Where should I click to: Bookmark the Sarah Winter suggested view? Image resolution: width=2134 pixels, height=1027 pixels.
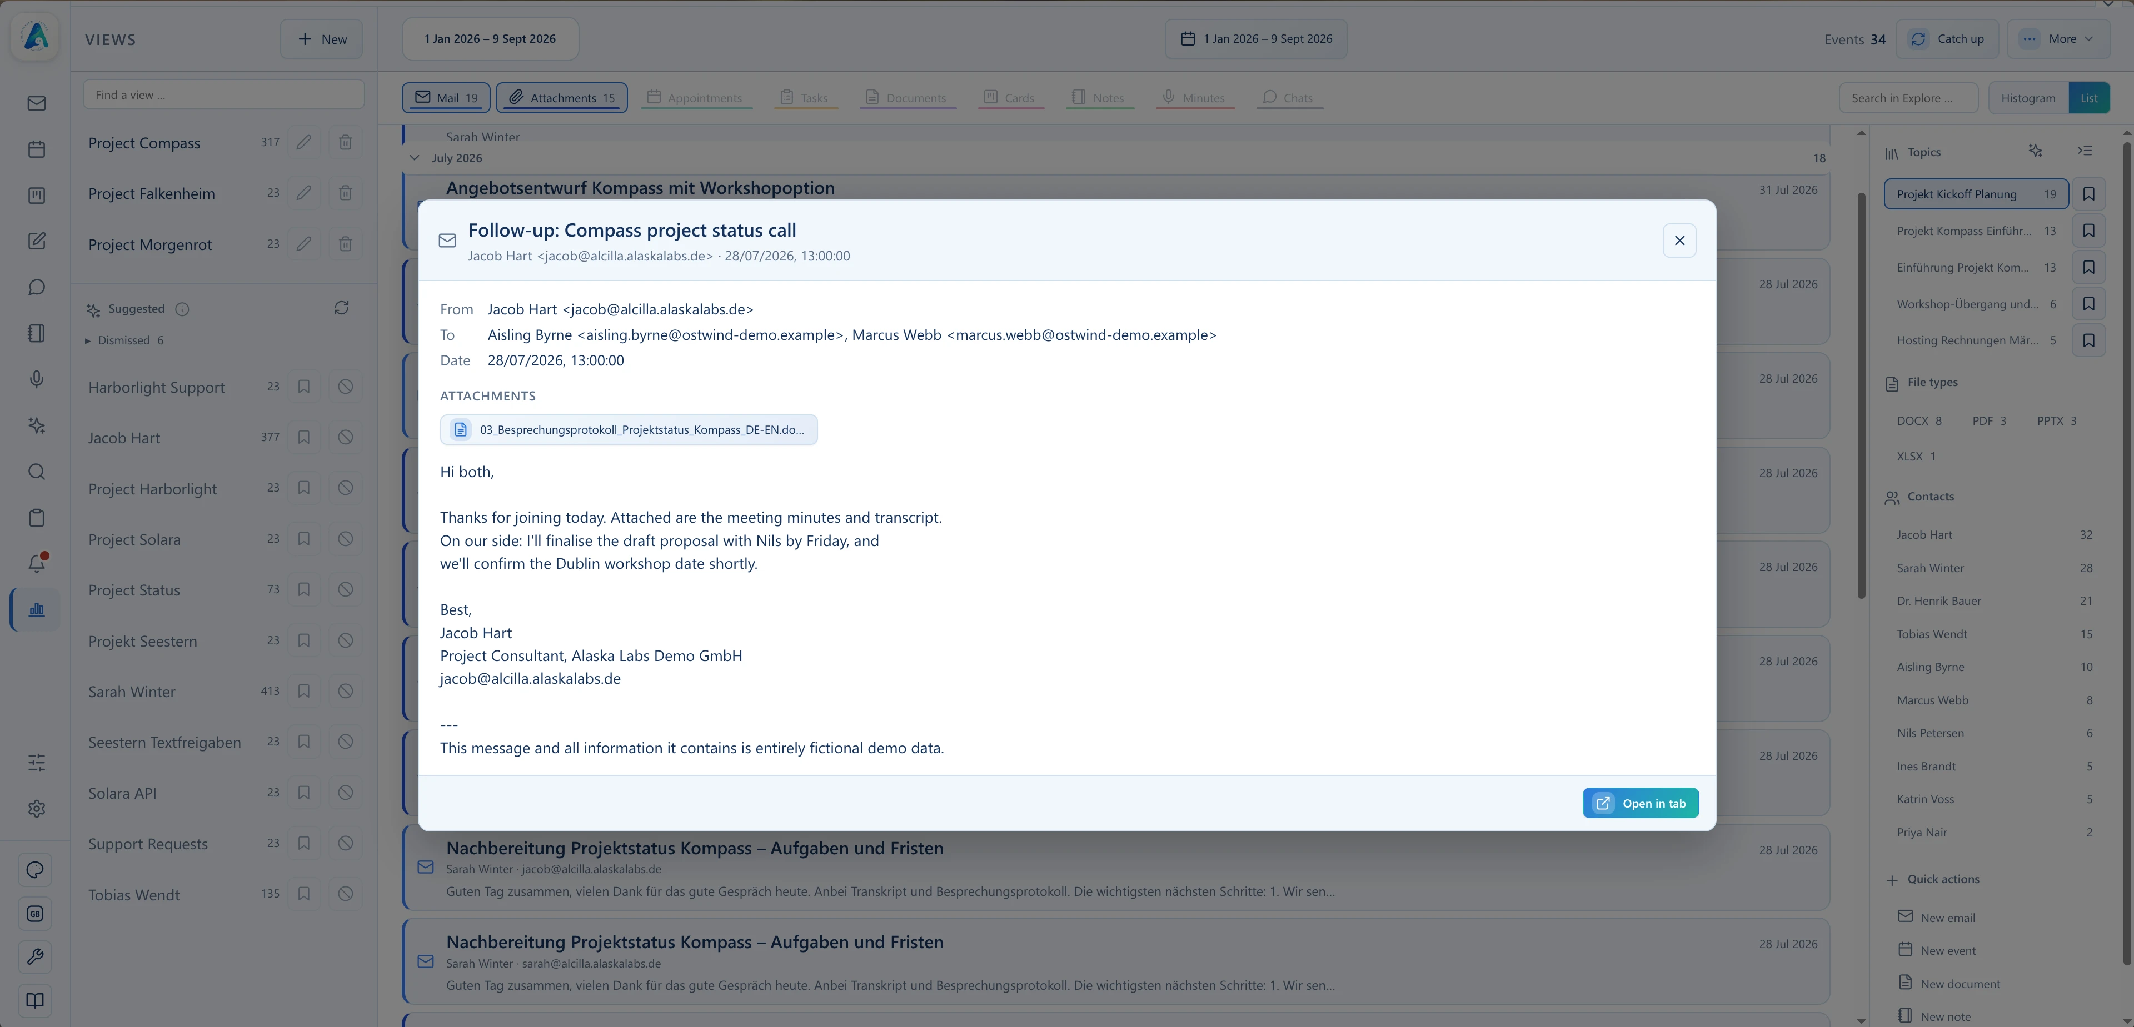click(x=304, y=691)
